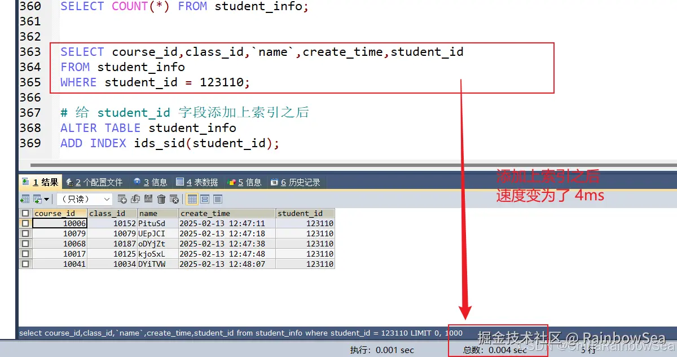Check the row checkbox for UEpJCI

point(25,233)
